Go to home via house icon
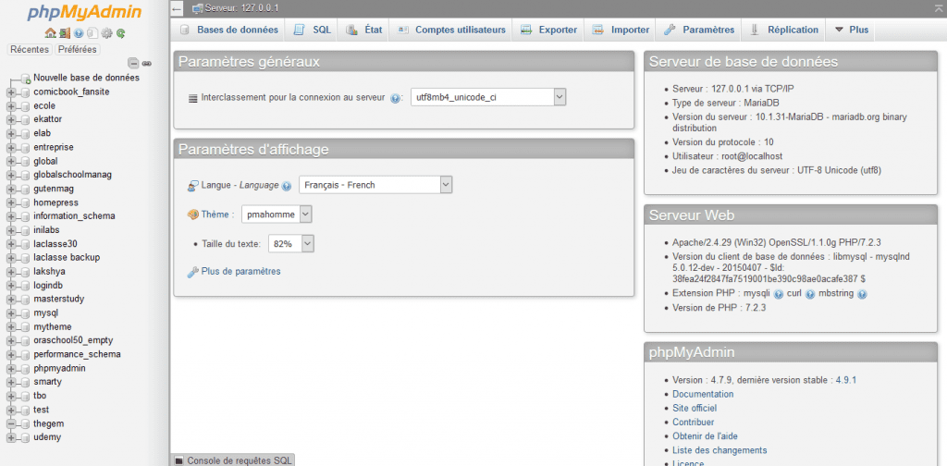 (50, 33)
